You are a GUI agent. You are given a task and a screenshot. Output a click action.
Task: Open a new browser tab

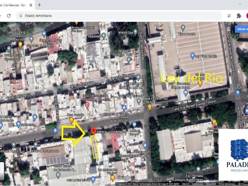pos(39,5)
